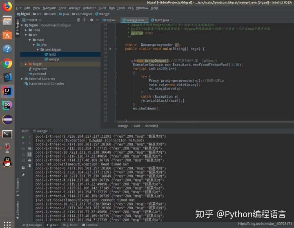Click src in navigation breadcrumb

(37, 14)
